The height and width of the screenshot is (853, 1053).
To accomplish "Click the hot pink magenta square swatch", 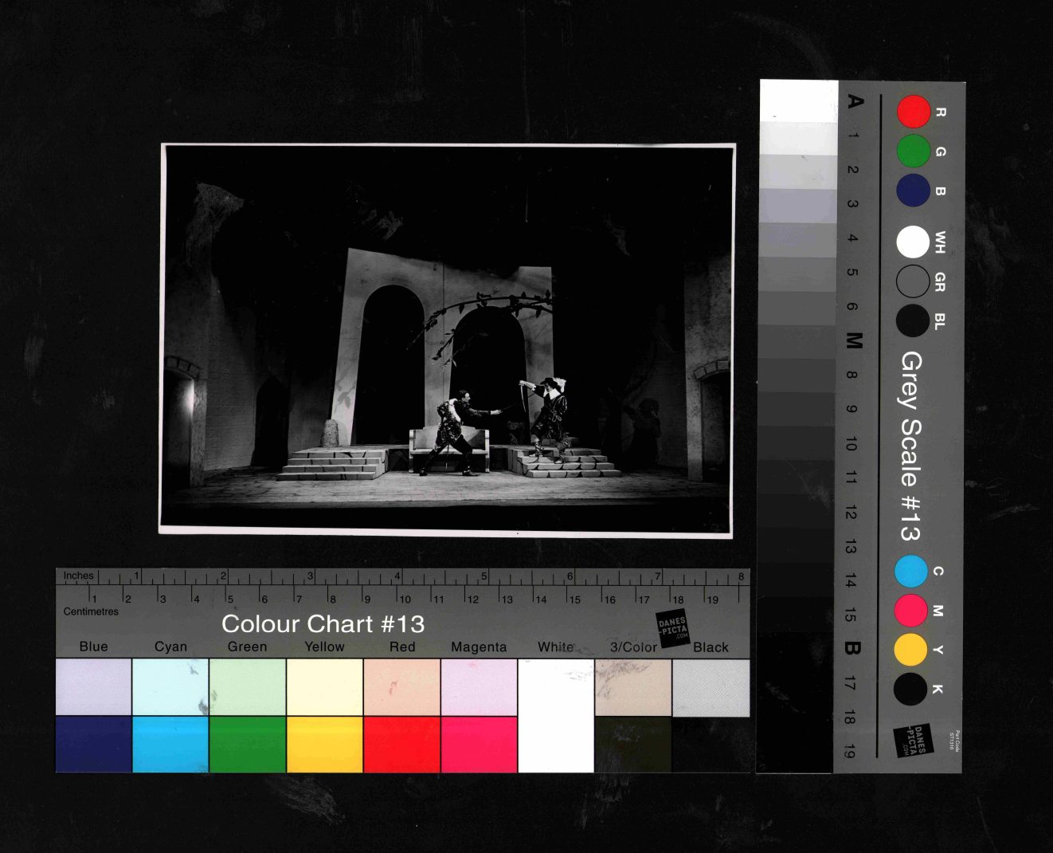I will [x=479, y=744].
